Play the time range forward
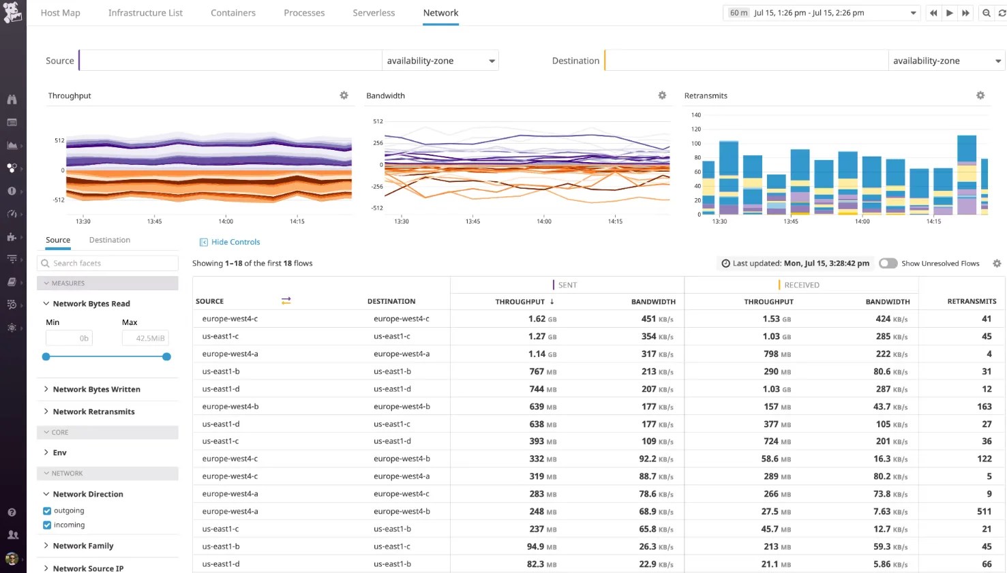 click(949, 12)
